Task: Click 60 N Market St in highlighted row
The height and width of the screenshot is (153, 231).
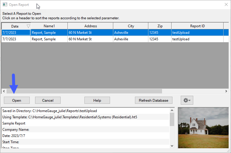Action: tap(90, 33)
